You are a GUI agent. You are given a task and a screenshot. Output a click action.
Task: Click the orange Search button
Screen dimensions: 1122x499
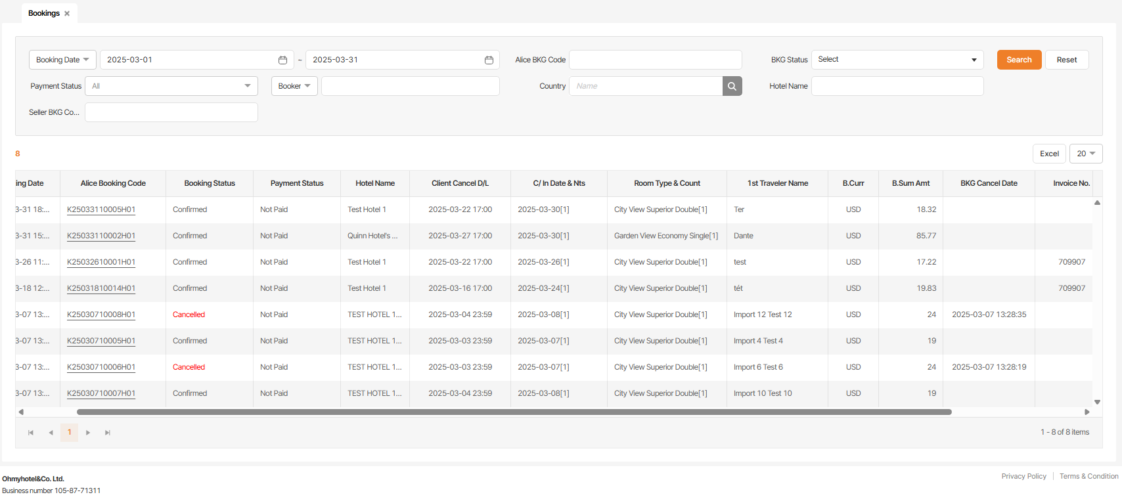[x=1019, y=60]
